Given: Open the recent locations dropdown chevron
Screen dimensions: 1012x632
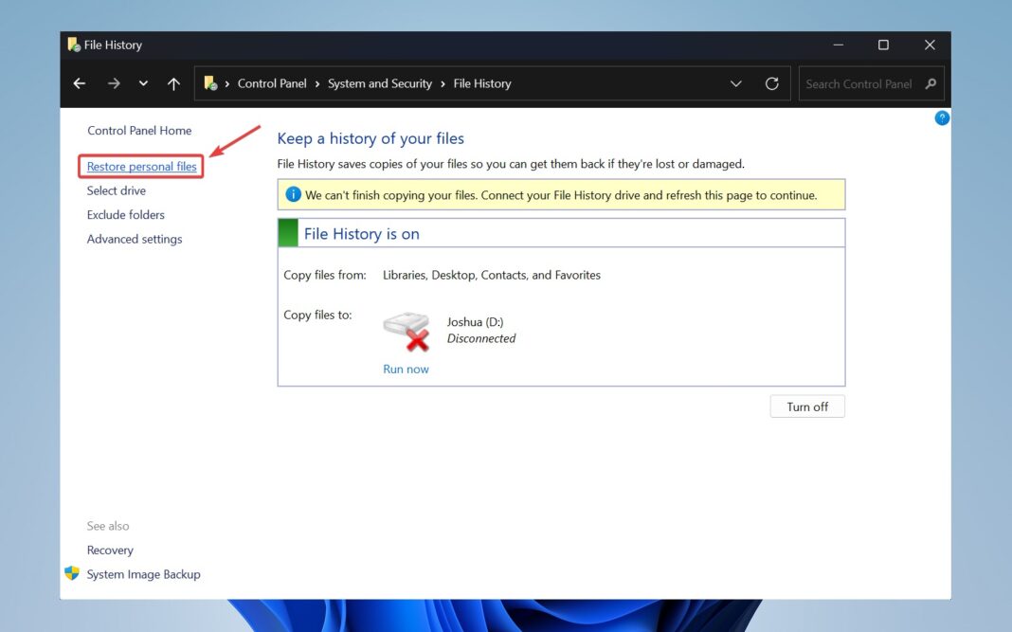Looking at the screenshot, I should (x=143, y=83).
